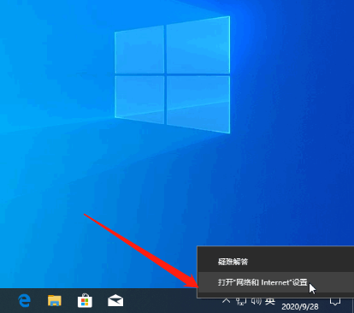354x313 pixels.
Task: Choose 打开"网络和 Internet"设置 menu entry
Action: pyautogui.click(x=275, y=282)
